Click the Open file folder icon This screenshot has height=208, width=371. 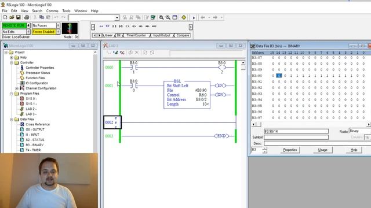point(12,17)
